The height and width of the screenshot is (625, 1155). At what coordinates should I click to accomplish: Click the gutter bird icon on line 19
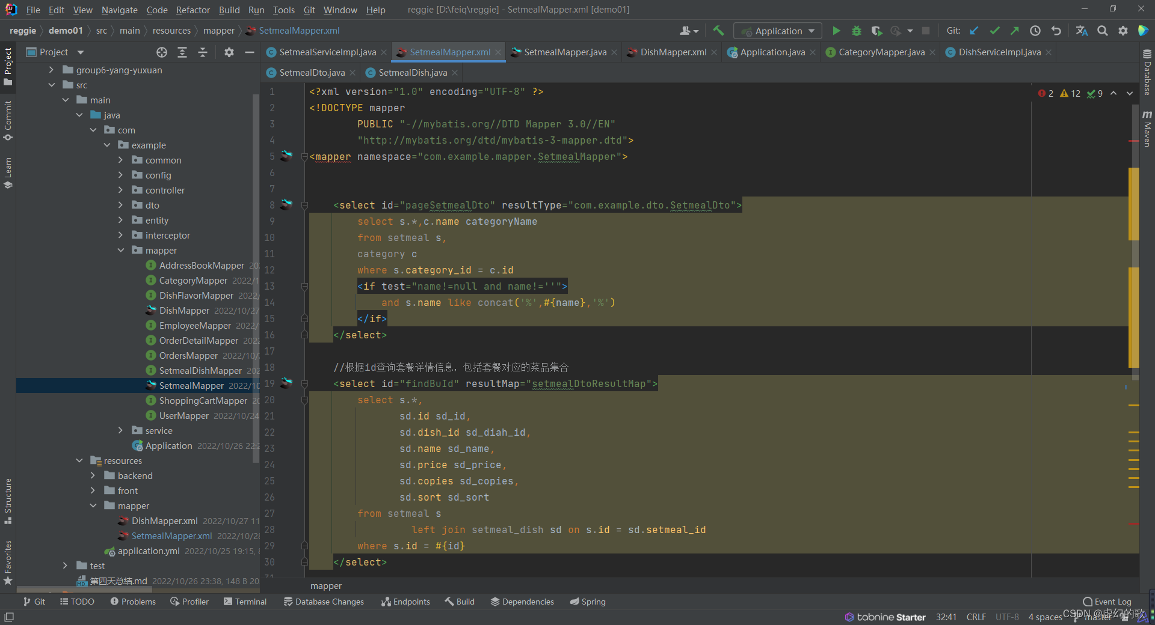(x=287, y=383)
